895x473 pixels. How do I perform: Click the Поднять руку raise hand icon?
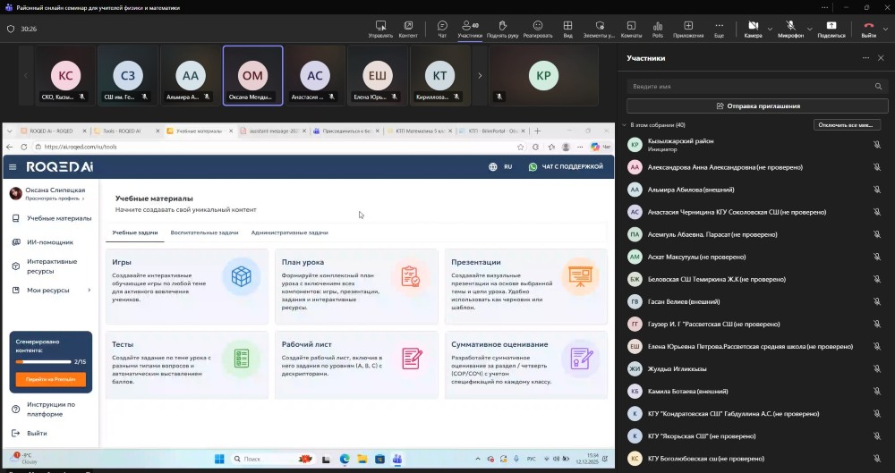pos(502,26)
